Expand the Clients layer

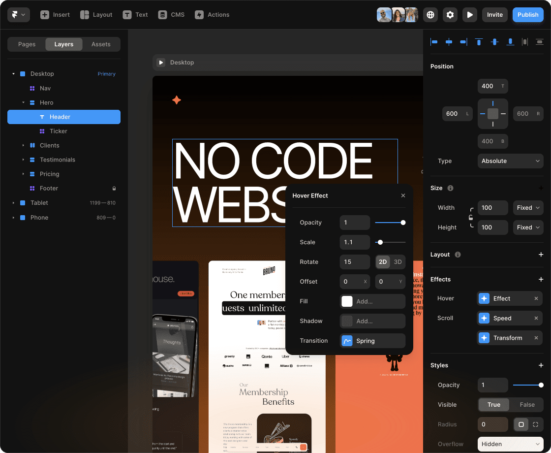click(23, 146)
